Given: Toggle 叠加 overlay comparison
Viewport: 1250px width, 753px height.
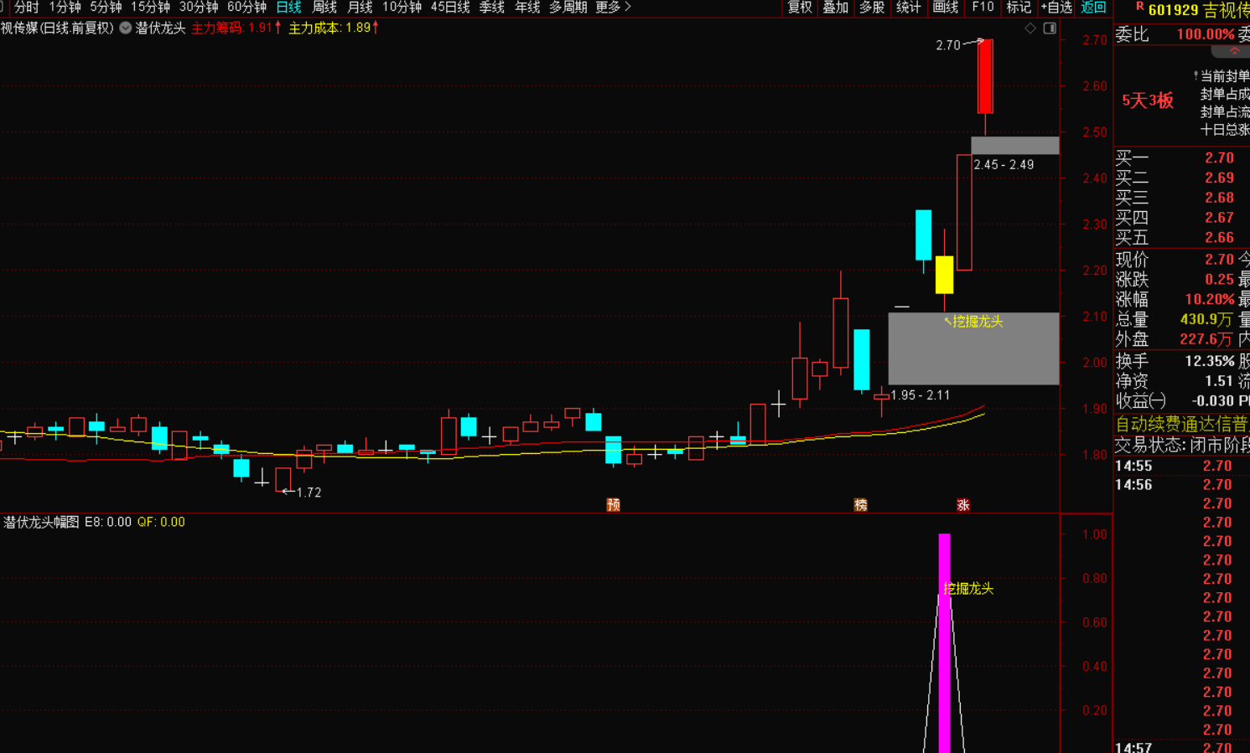Looking at the screenshot, I should click(836, 8).
